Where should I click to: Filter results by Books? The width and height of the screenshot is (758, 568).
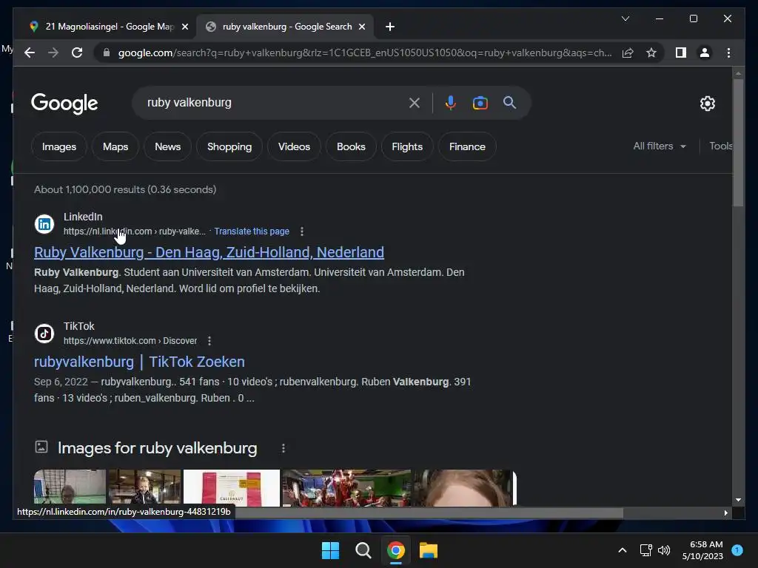(x=351, y=147)
